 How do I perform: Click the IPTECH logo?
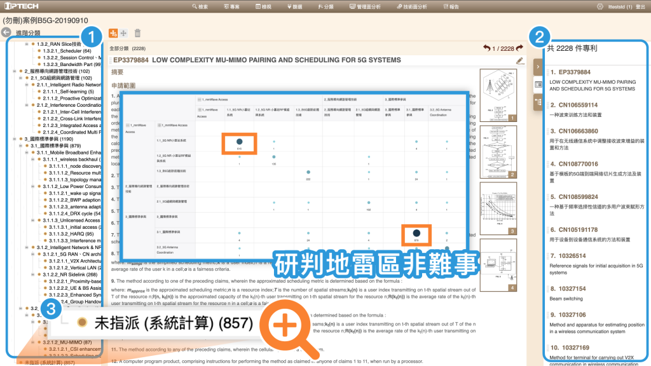pos(22,6)
